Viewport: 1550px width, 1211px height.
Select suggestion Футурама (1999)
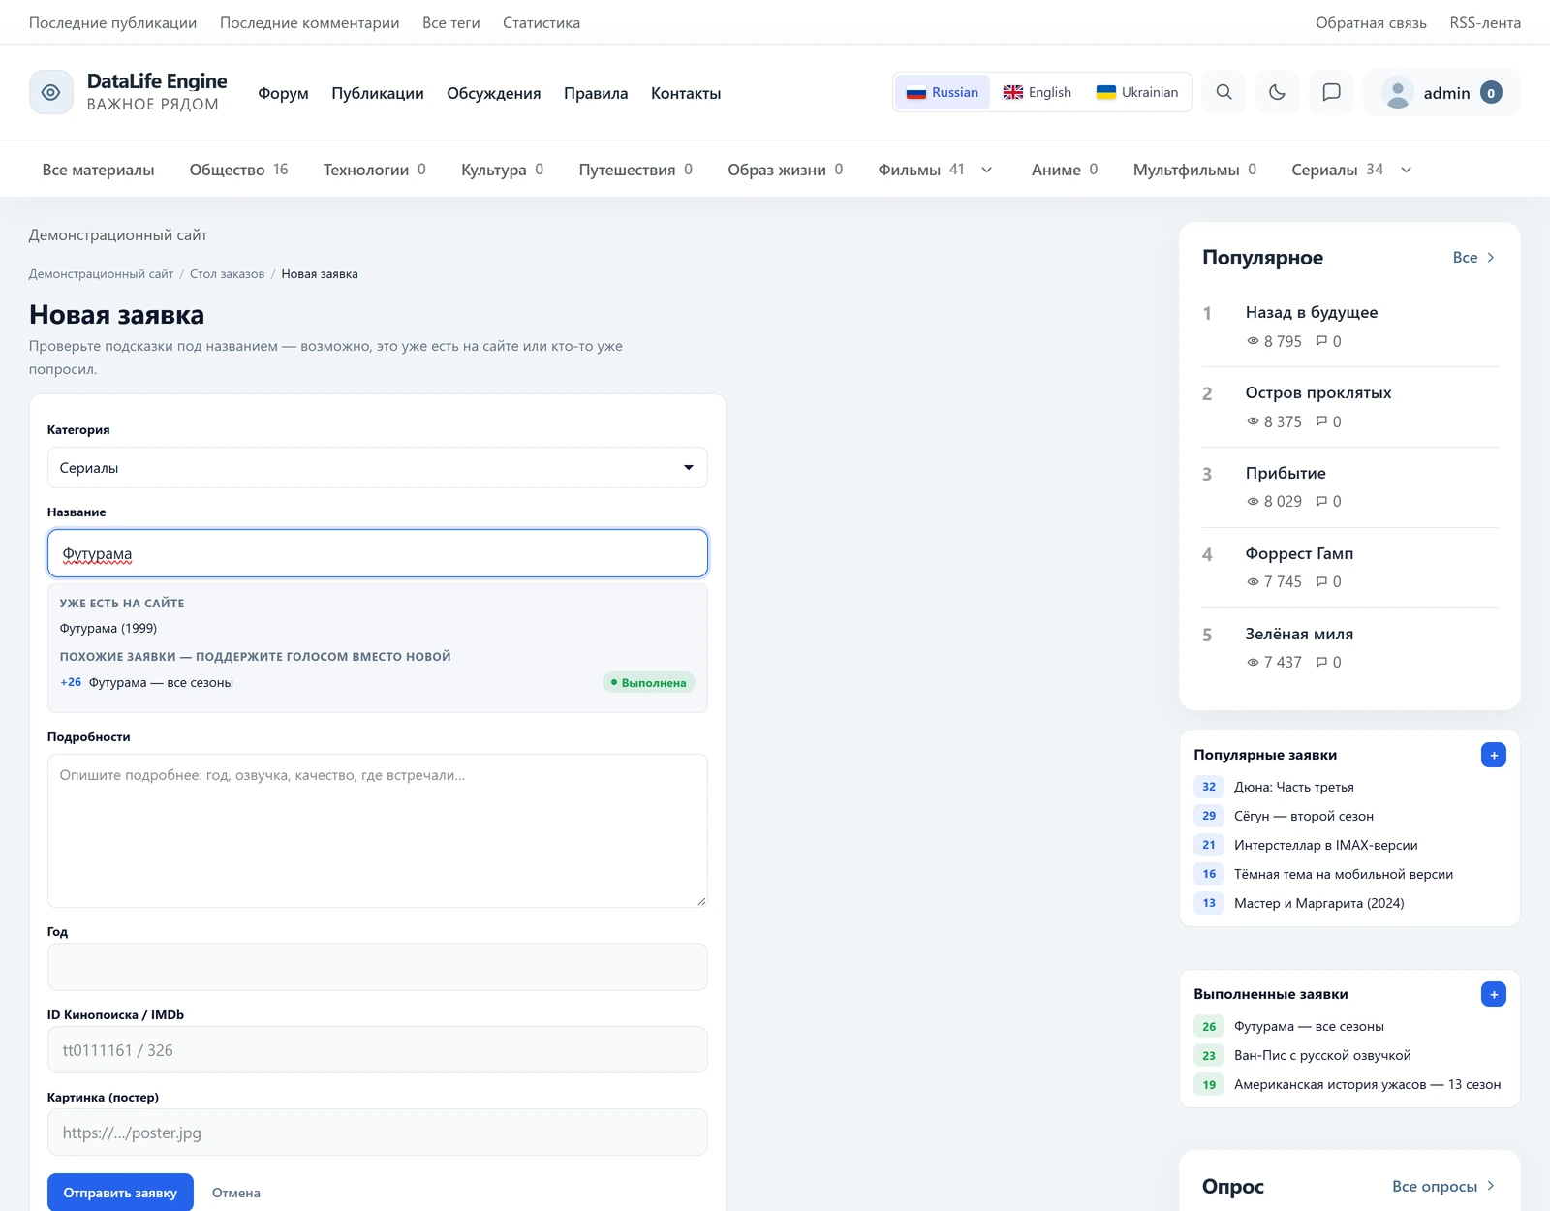[x=108, y=629]
